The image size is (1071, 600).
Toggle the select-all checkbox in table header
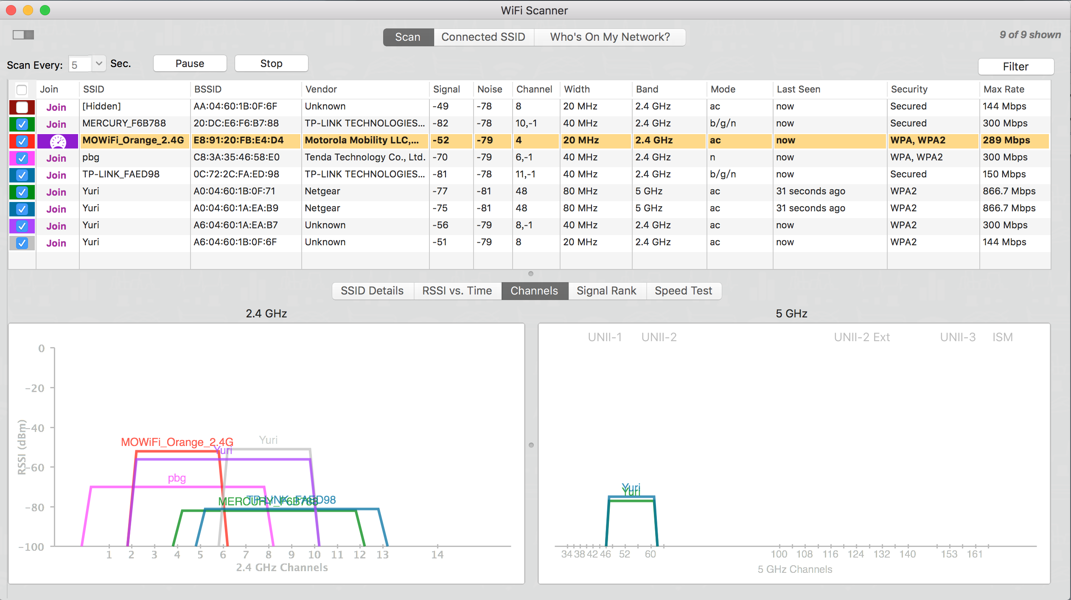(22, 90)
